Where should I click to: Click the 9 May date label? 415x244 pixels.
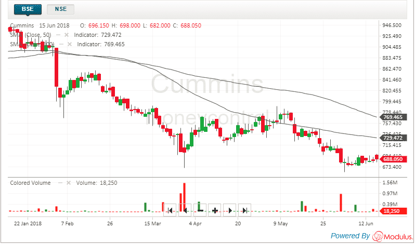pyautogui.click(x=280, y=223)
